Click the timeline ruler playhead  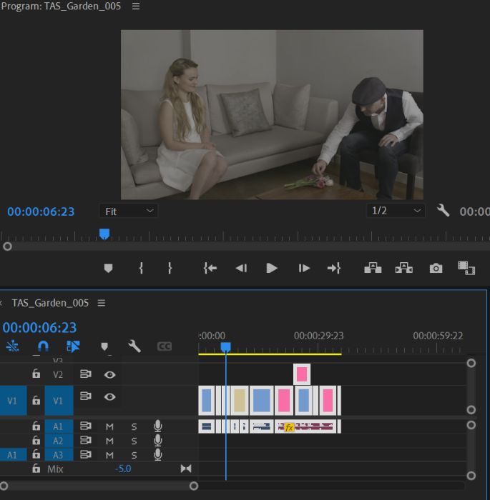coord(226,347)
